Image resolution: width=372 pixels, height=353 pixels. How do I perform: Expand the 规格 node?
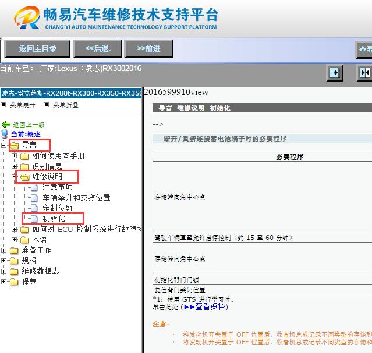coord(3,260)
